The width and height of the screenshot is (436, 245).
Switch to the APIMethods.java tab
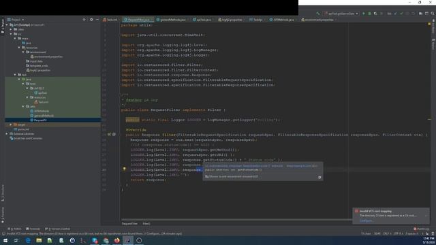coord(283,20)
